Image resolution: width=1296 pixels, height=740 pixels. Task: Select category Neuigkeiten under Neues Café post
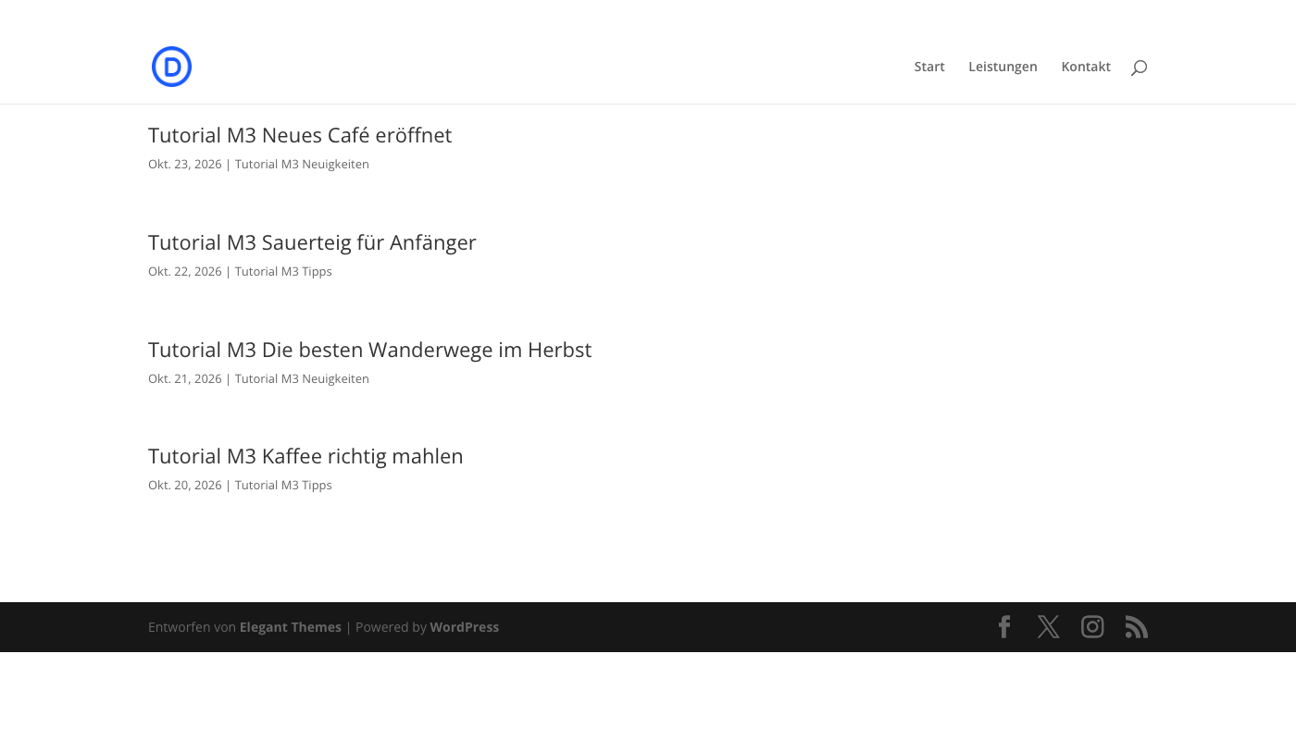302,164
